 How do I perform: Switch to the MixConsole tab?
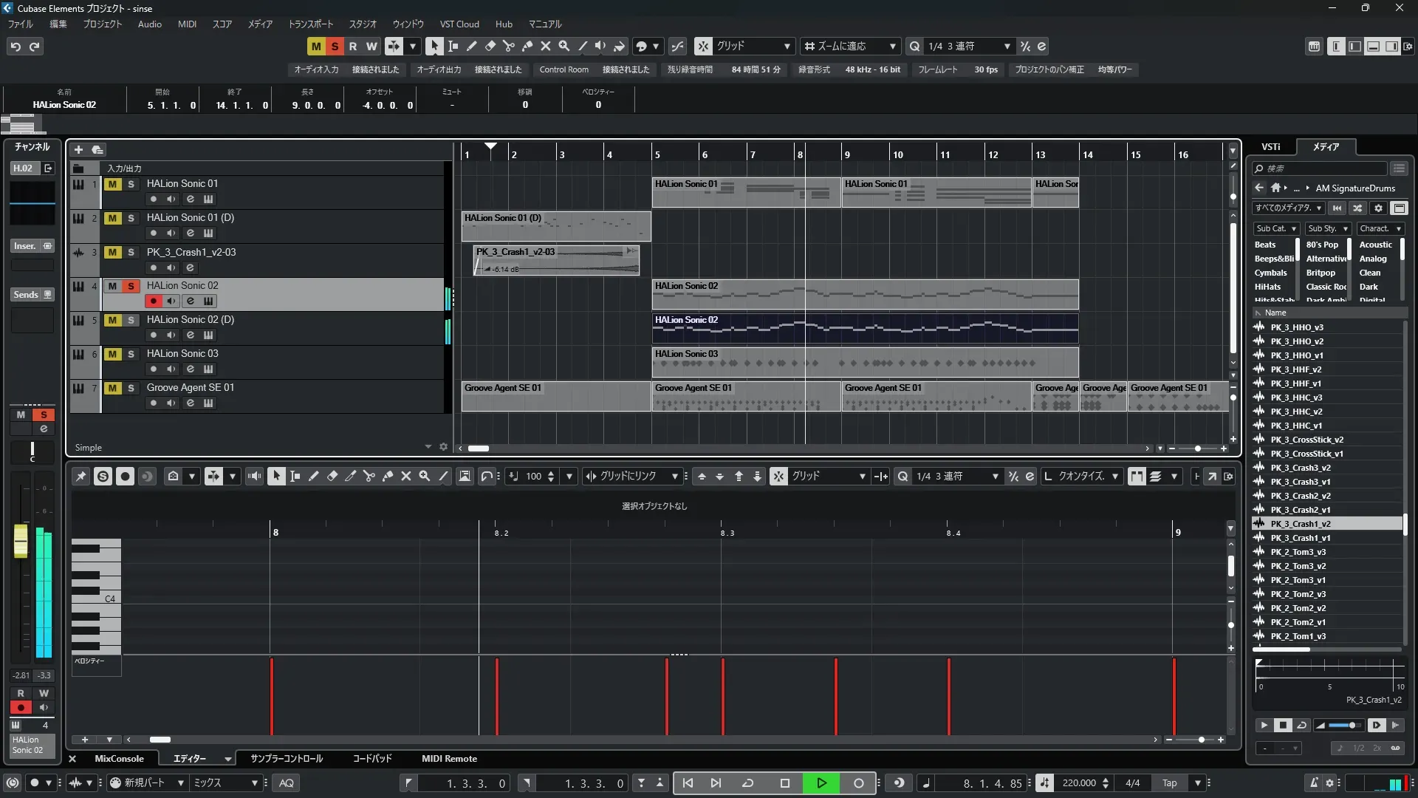click(119, 759)
